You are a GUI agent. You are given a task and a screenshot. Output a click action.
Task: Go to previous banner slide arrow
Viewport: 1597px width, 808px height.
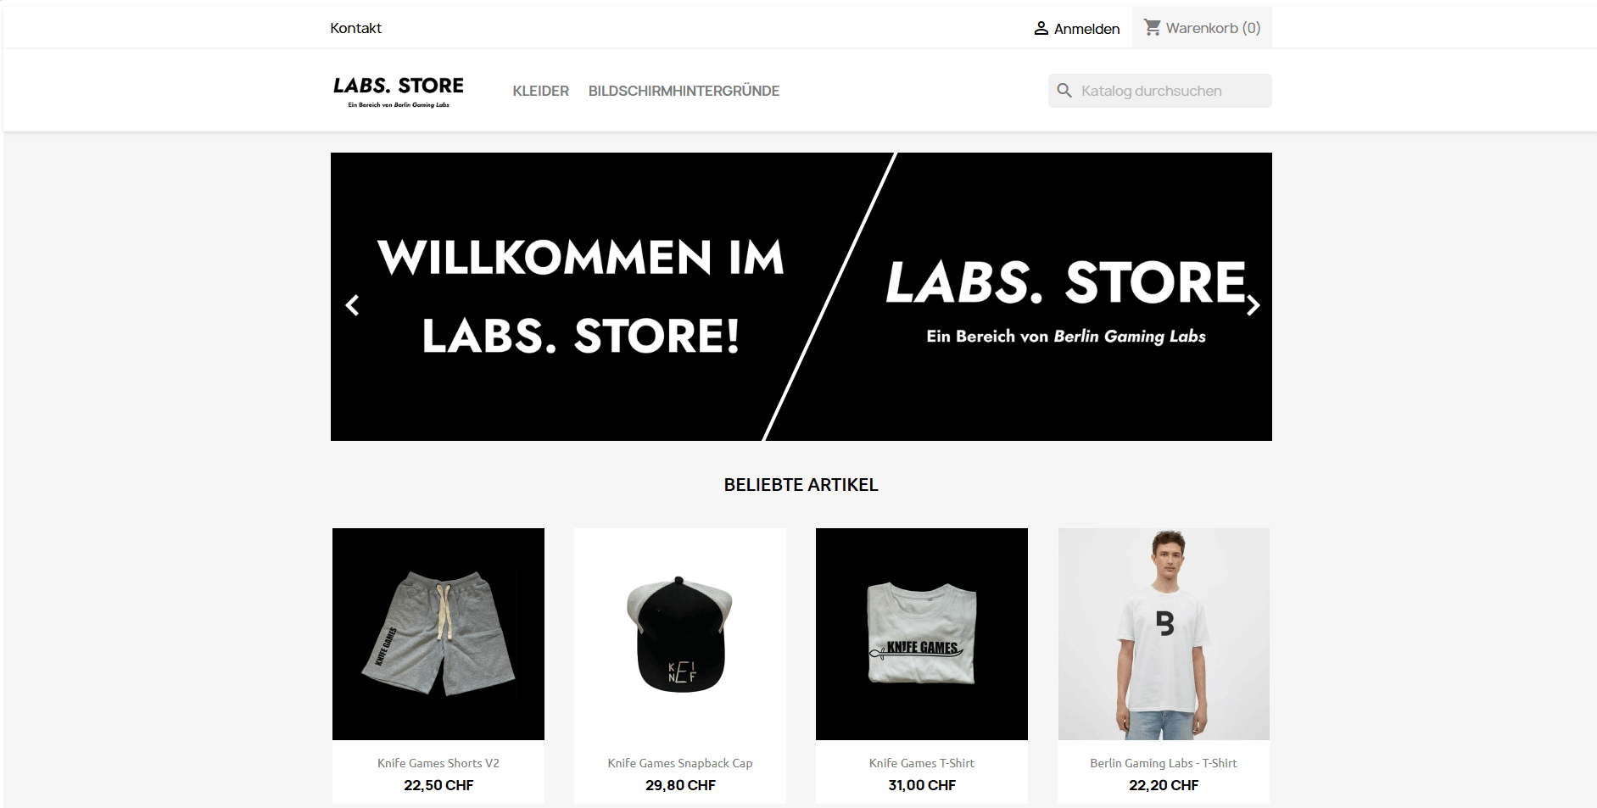click(x=353, y=305)
